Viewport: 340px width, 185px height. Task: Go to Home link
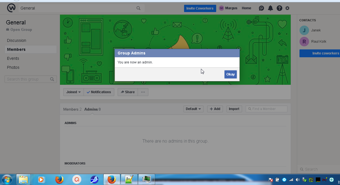[x=246, y=8]
